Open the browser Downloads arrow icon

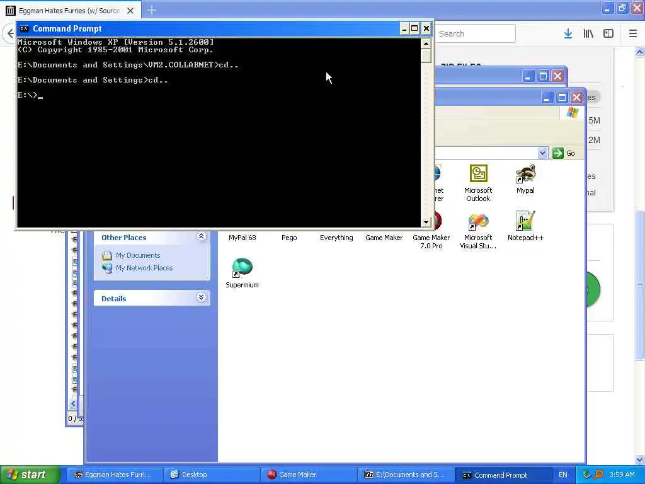point(568,34)
